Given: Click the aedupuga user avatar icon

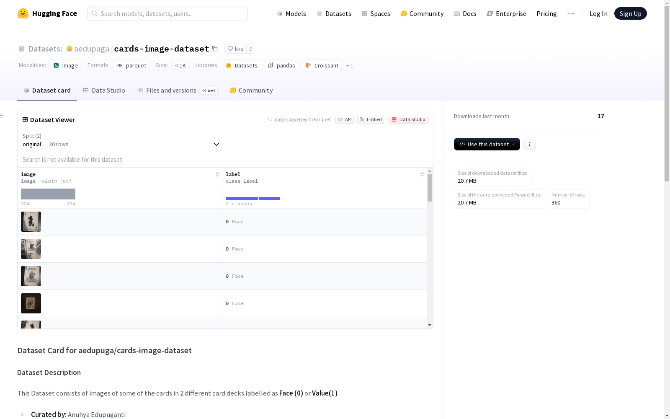Looking at the screenshot, I should [x=70, y=49].
